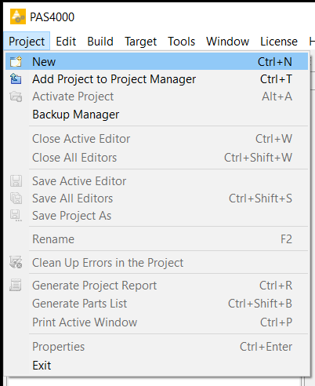Select the New menu entry

pyautogui.click(x=157, y=62)
